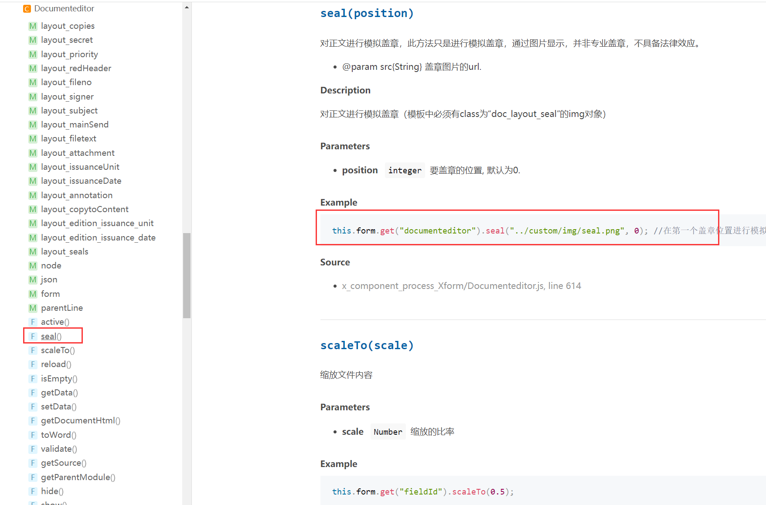Click the F badge next to getDocumentHtml()
The height and width of the screenshot is (505, 766).
point(33,421)
